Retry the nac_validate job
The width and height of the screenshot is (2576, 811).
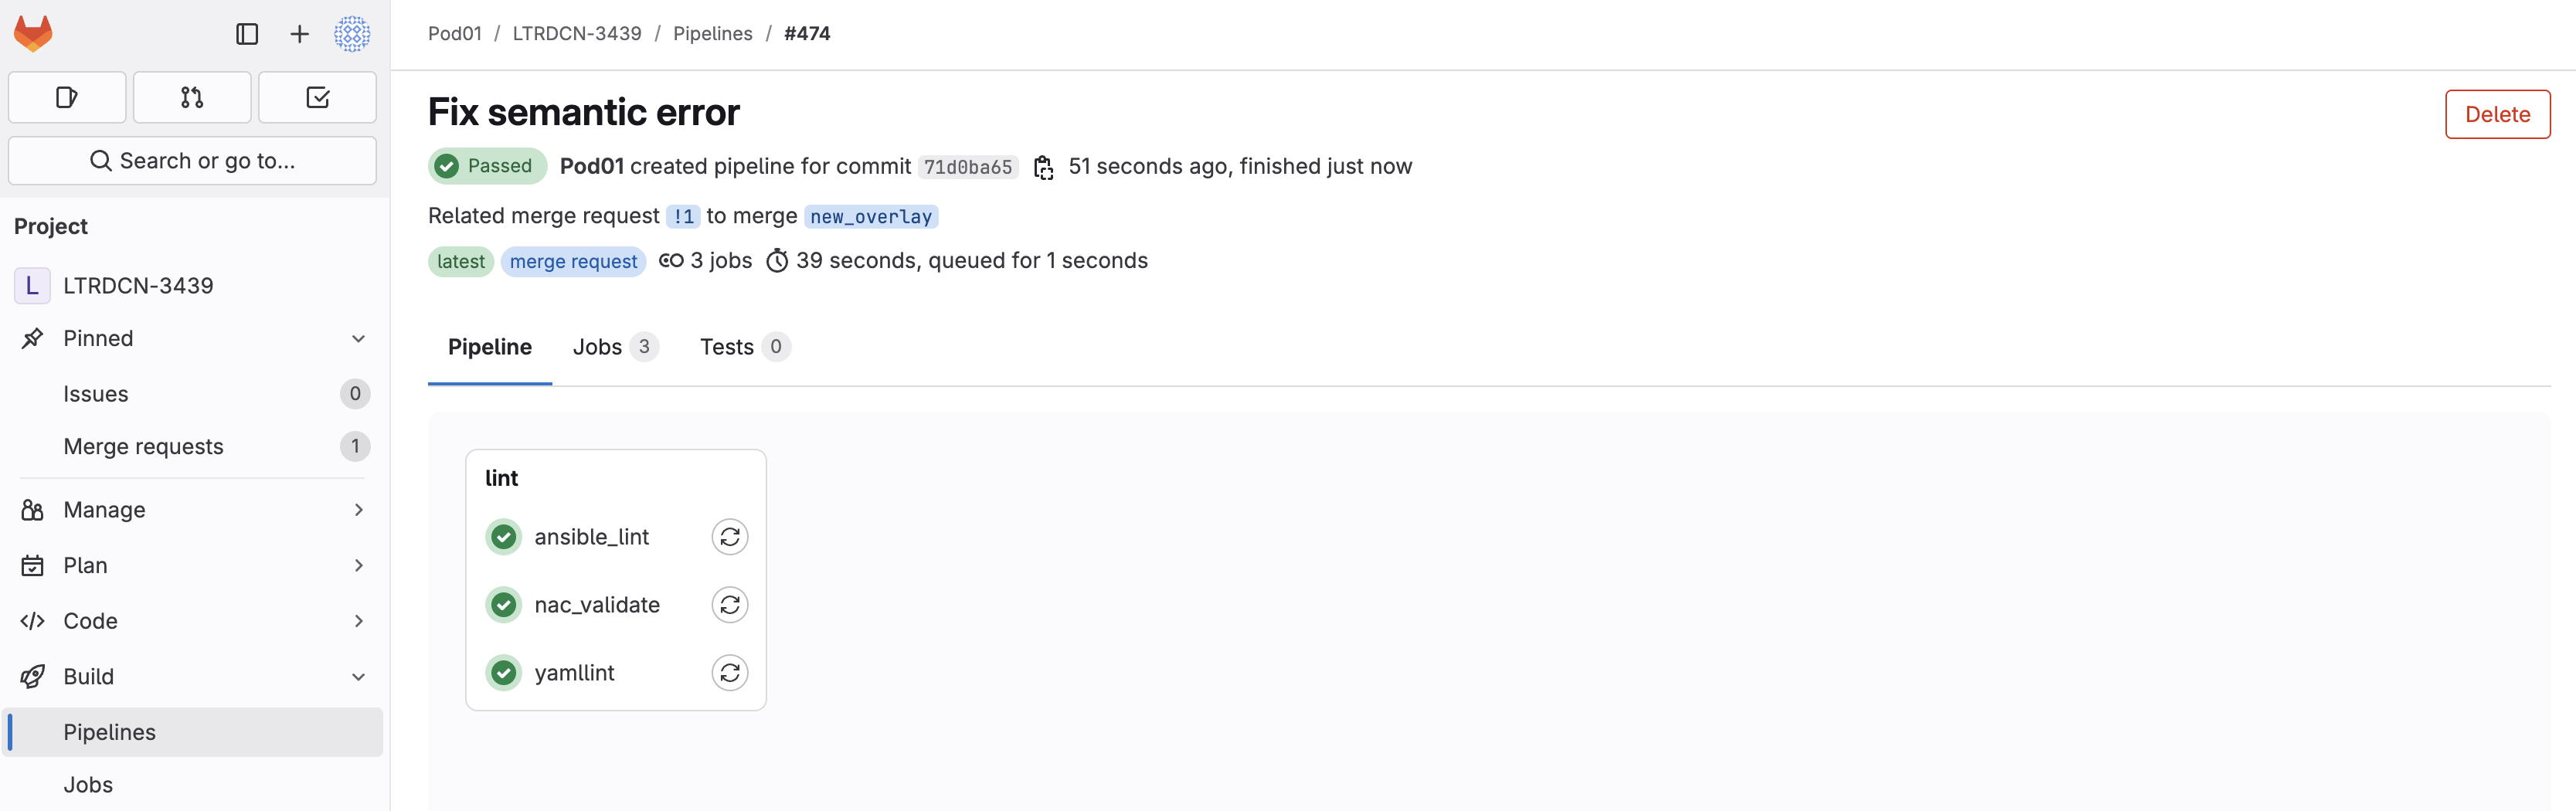pyautogui.click(x=730, y=605)
